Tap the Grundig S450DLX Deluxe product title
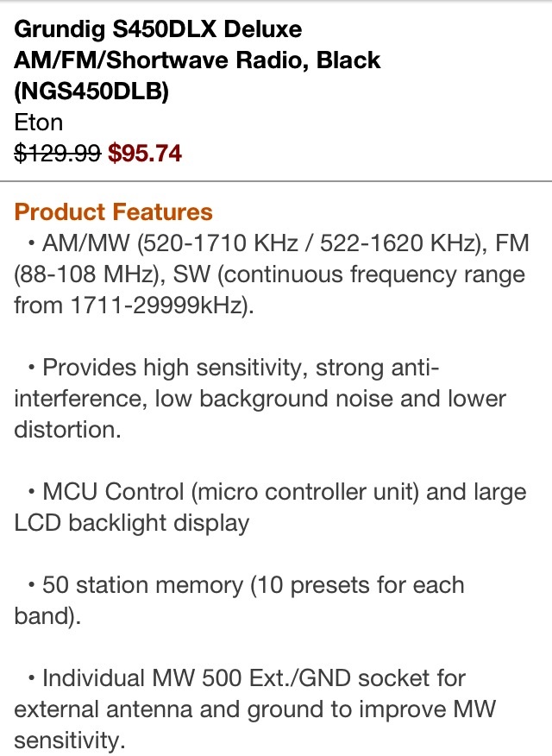The width and height of the screenshot is (552, 756). [x=159, y=30]
